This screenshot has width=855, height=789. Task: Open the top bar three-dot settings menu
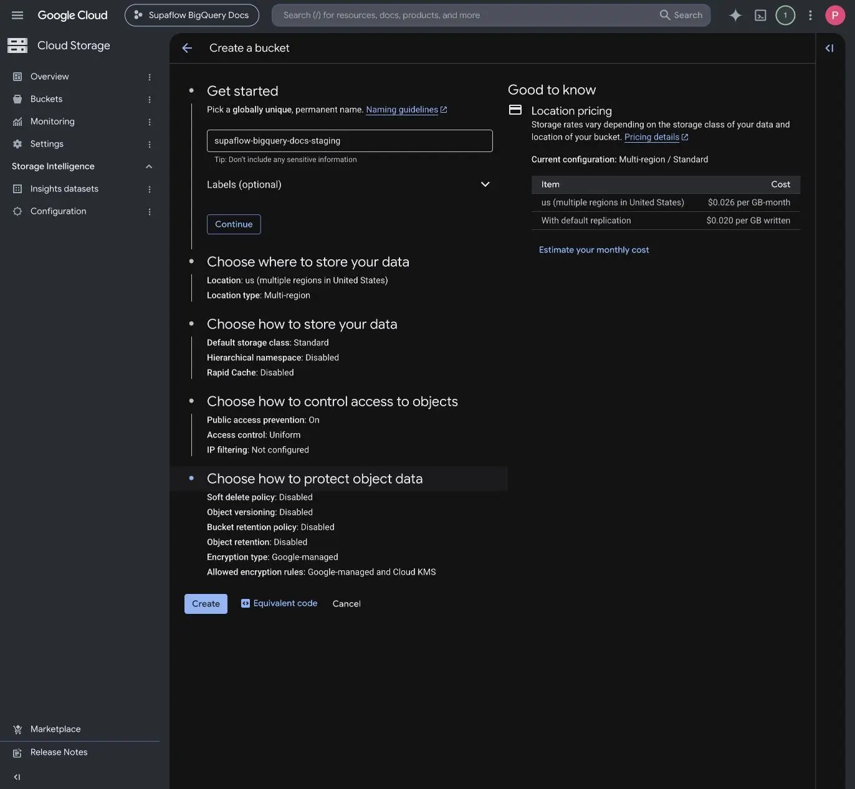tap(810, 15)
